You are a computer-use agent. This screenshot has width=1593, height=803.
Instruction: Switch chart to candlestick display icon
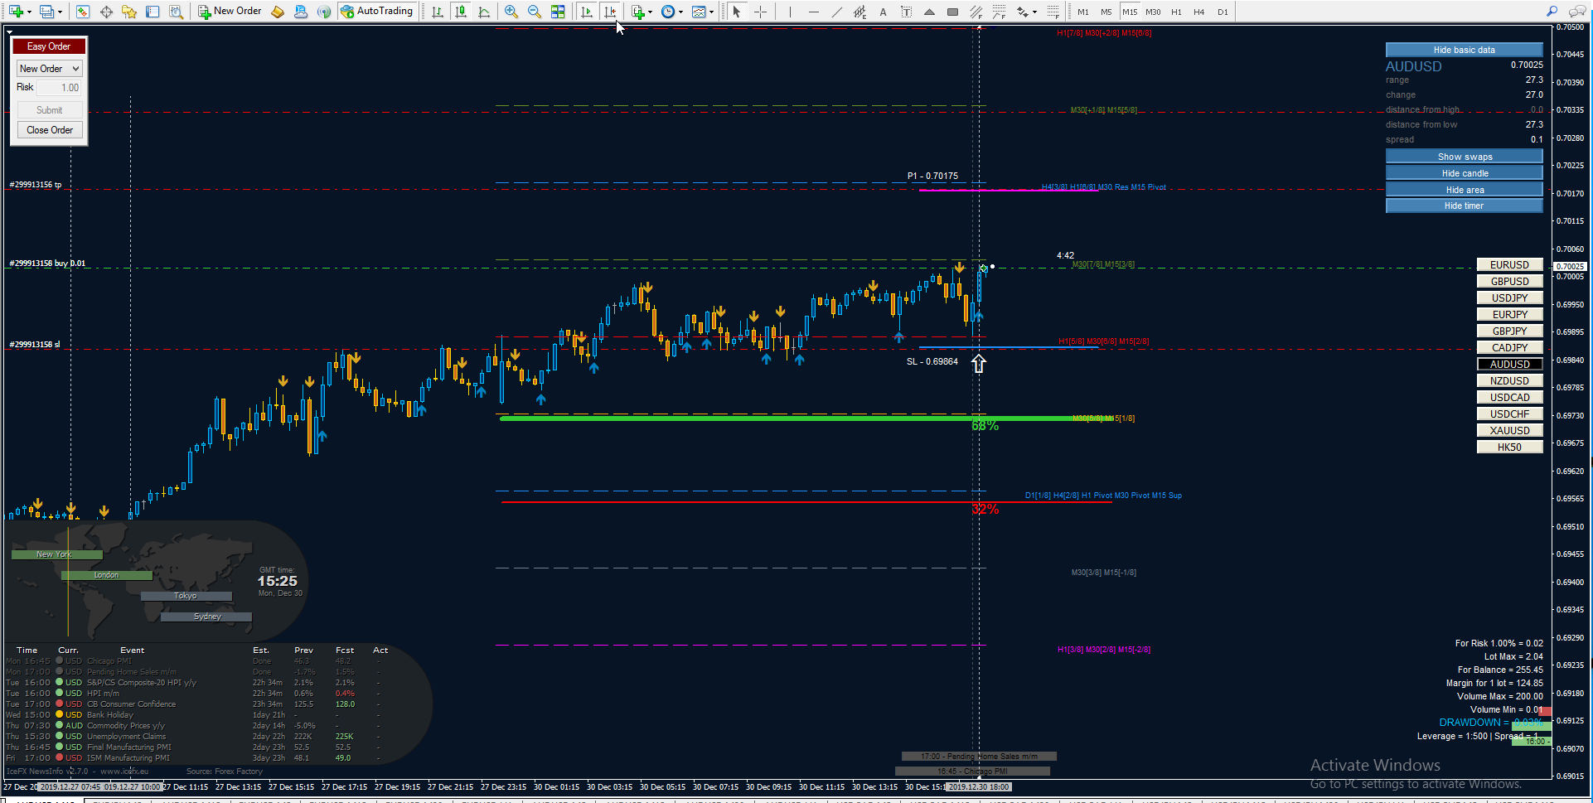461,12
